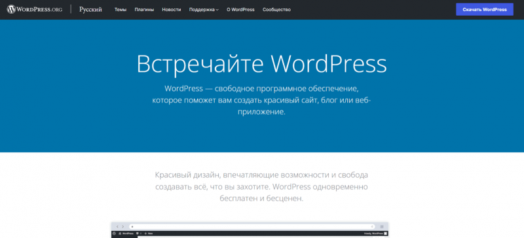The height and width of the screenshot is (238, 524).
Task: Open the Сообщество menu item
Action: click(276, 10)
